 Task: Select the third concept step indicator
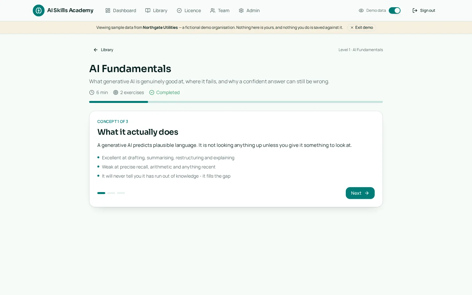click(121, 193)
